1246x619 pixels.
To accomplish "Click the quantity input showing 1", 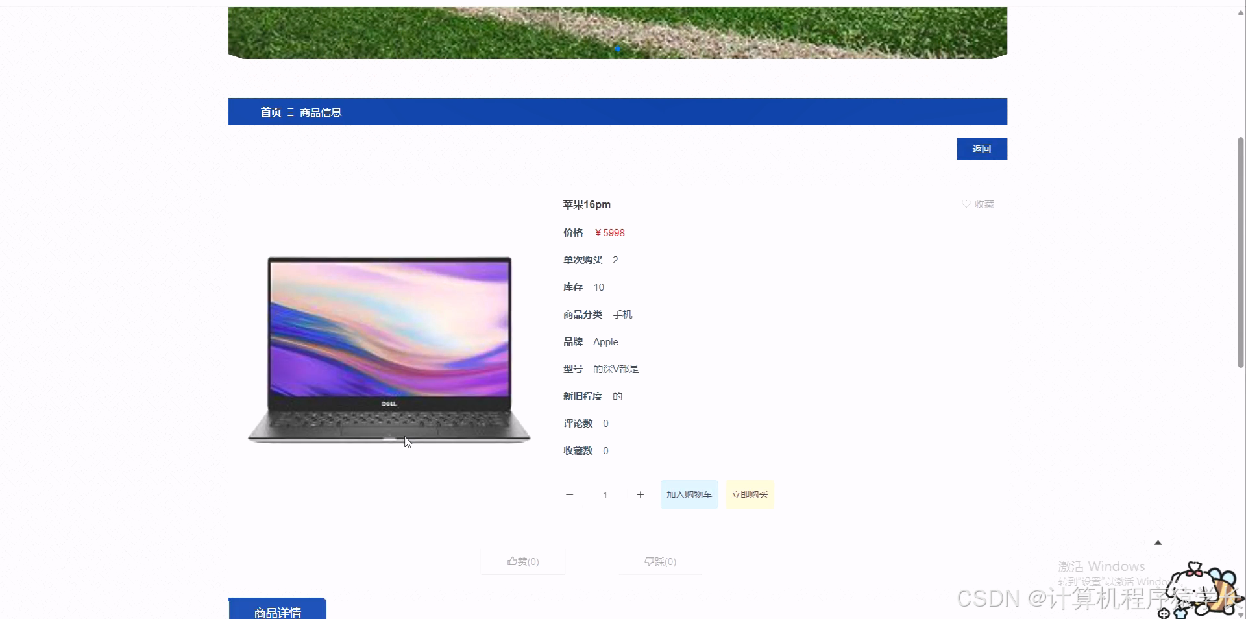I will (604, 494).
